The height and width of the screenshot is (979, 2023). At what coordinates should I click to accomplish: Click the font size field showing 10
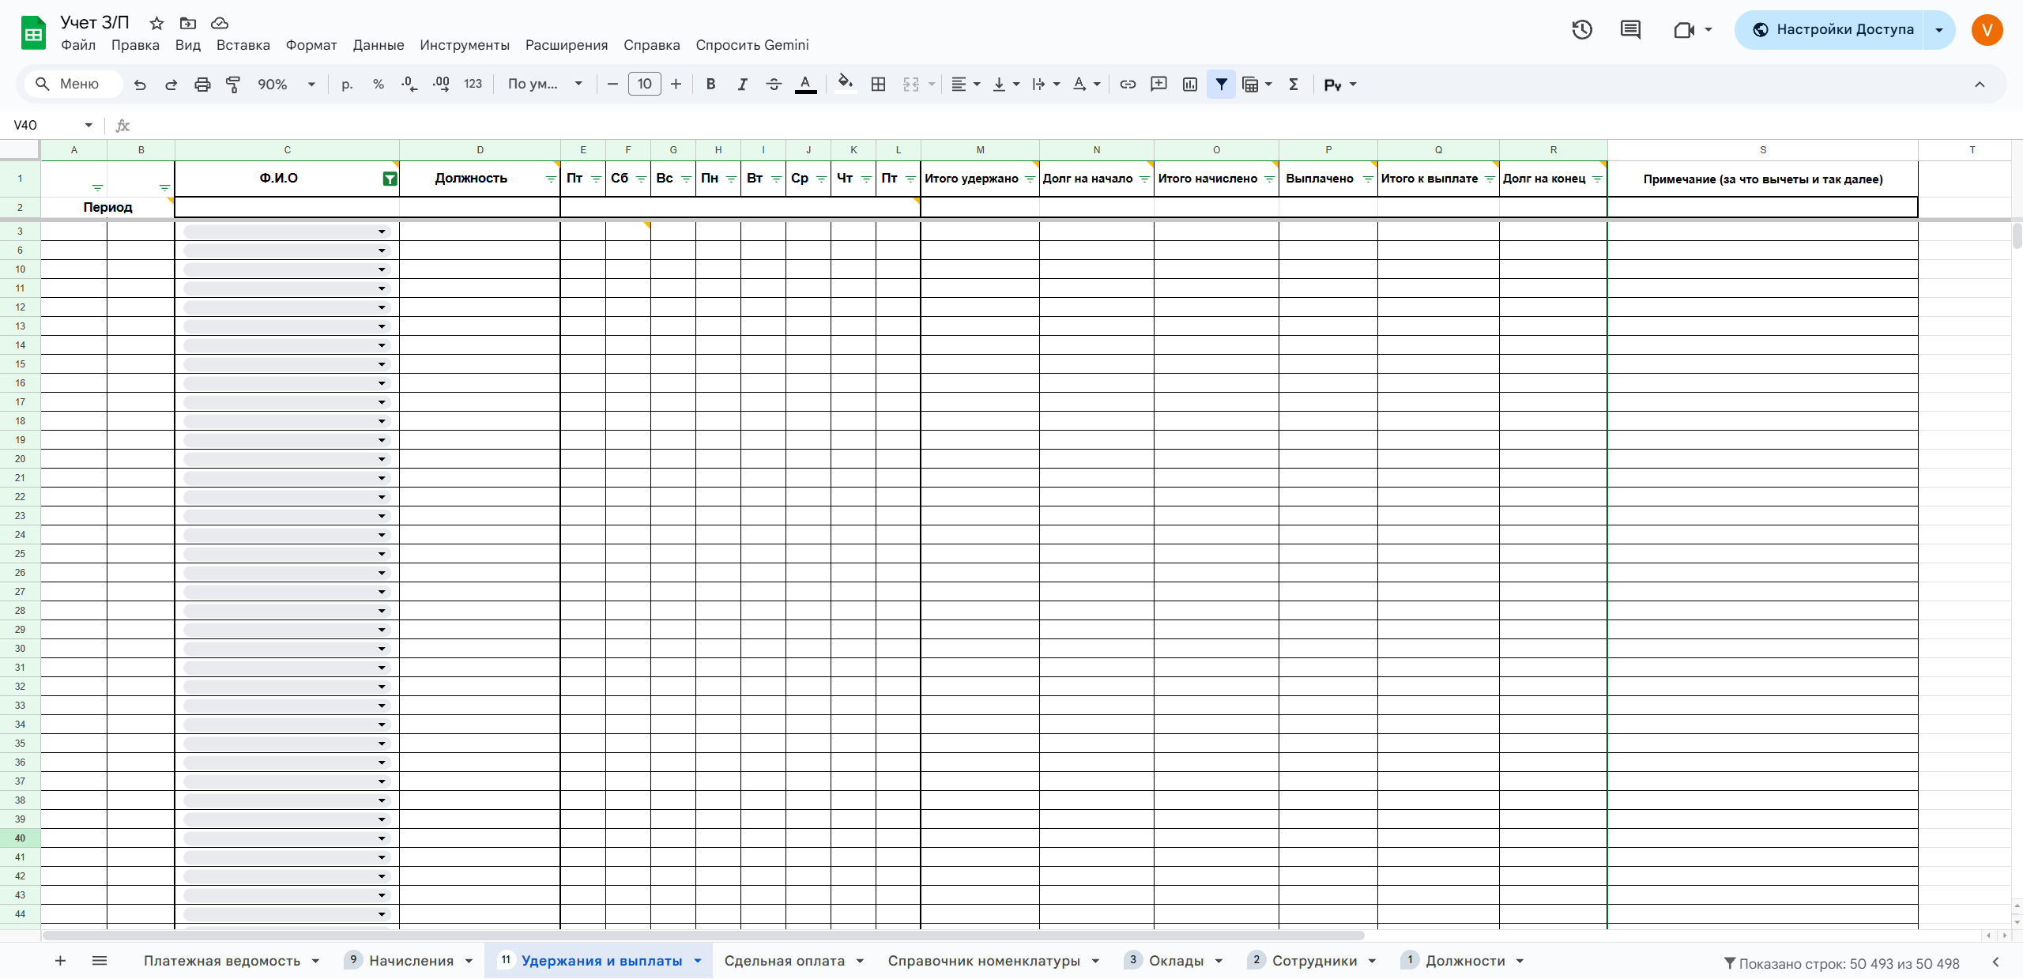pyautogui.click(x=644, y=84)
